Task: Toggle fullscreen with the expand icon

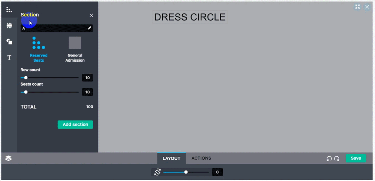Action: click(357, 7)
